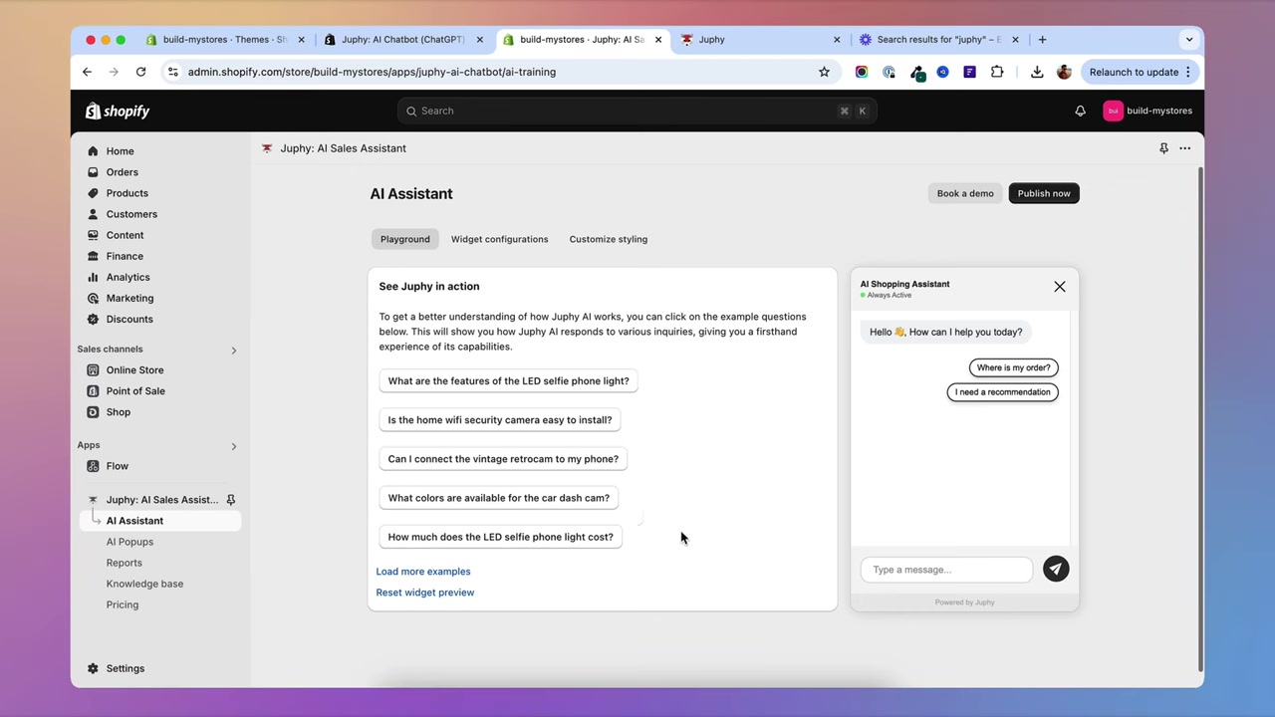Bookmark this page with star icon

[x=824, y=72]
